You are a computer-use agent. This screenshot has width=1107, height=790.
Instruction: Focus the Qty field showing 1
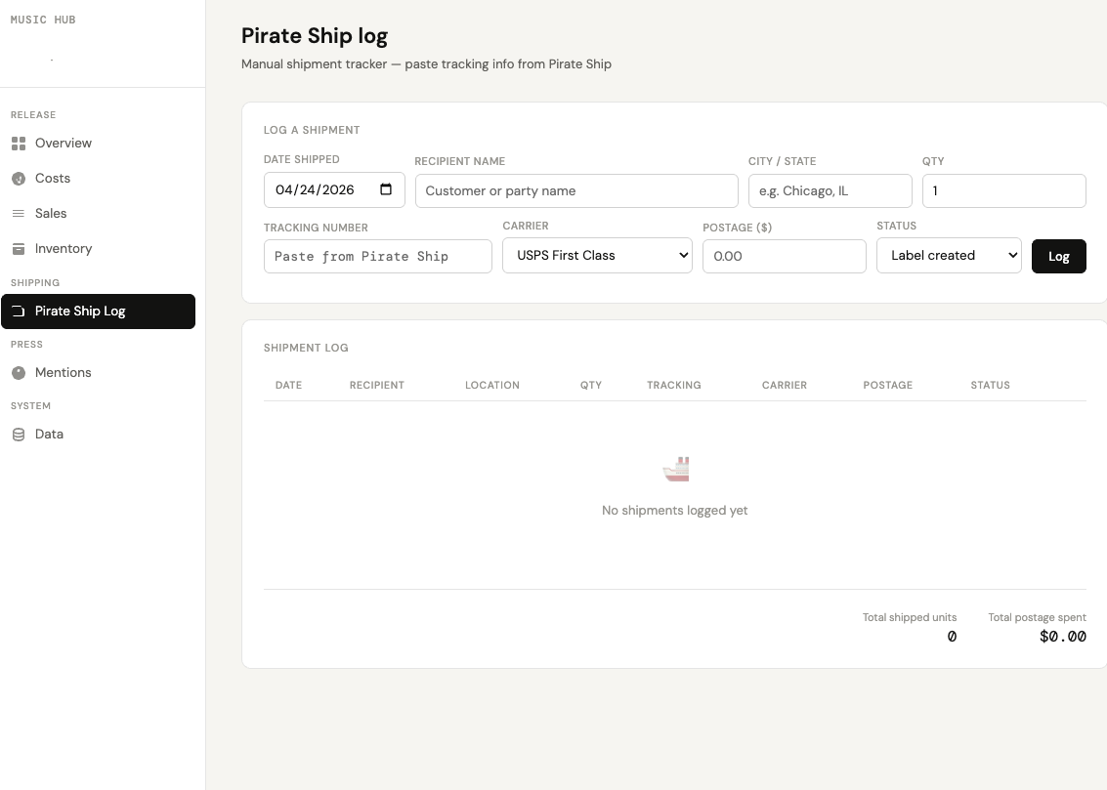1003,190
